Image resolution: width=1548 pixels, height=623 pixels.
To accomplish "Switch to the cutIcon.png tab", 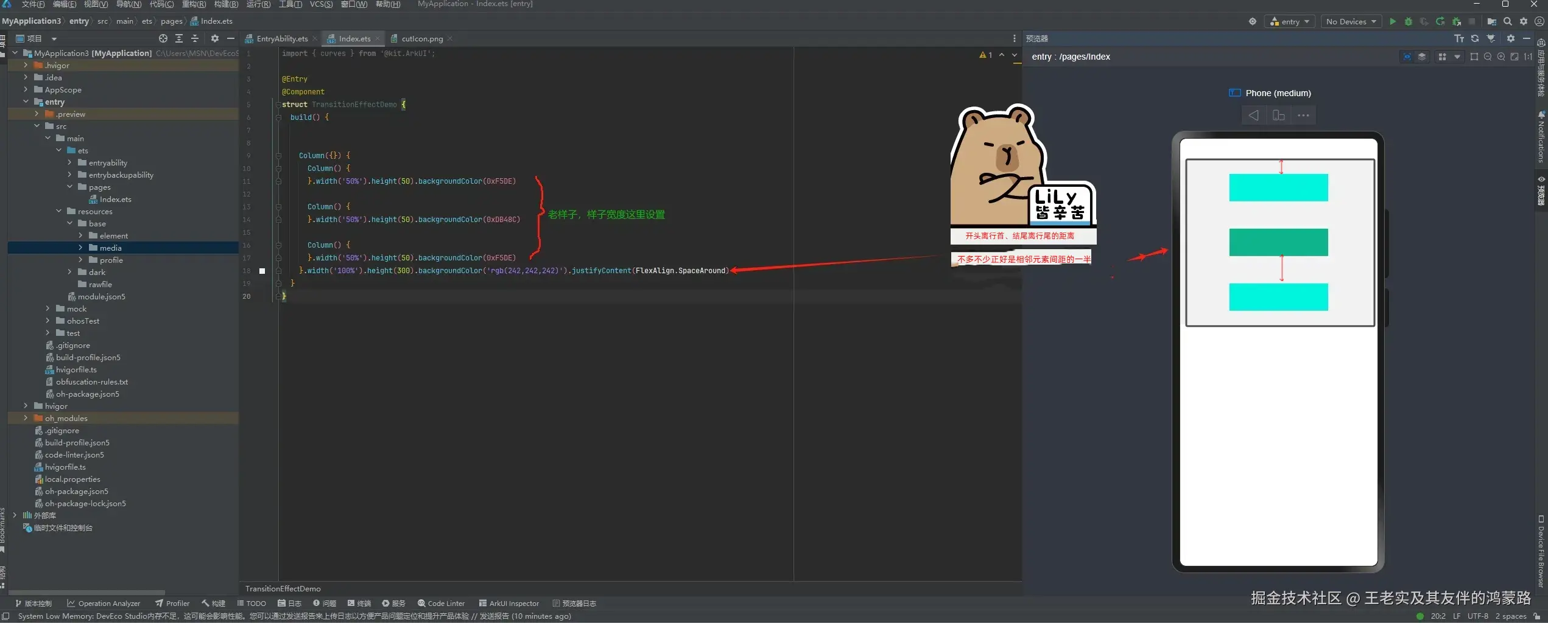I will click(x=422, y=38).
